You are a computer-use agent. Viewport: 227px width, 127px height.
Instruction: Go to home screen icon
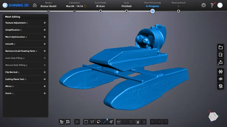(35, 5)
